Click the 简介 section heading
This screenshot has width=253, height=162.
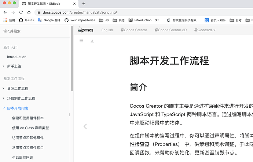tap(139, 88)
